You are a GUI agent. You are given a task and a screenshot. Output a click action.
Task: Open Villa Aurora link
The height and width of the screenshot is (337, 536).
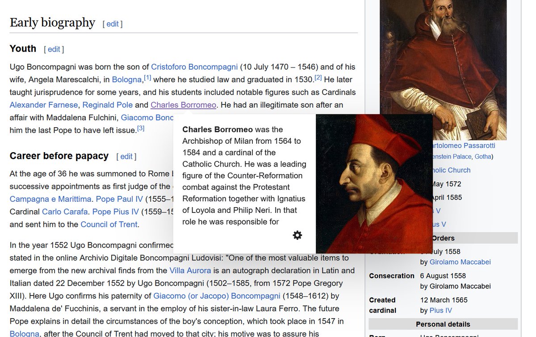(190, 270)
